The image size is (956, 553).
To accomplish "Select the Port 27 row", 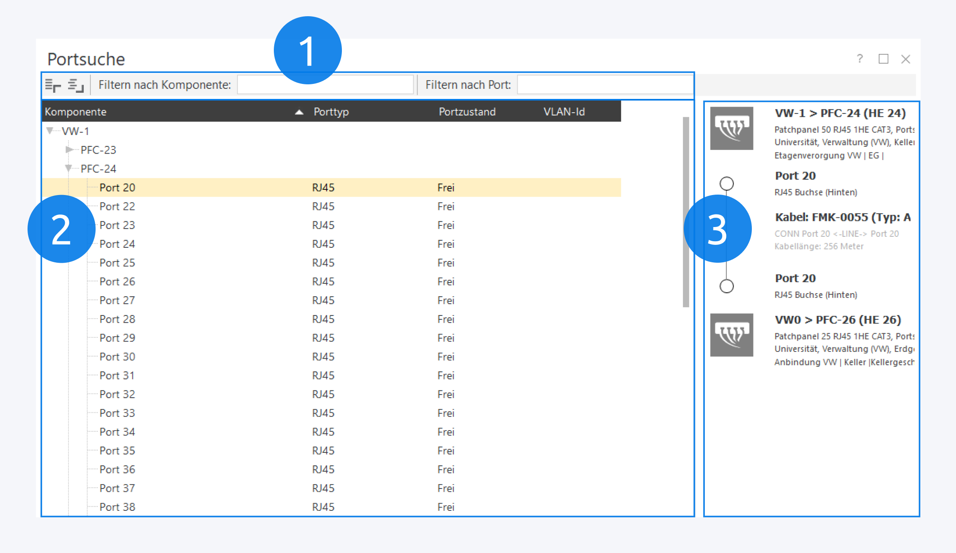I will pyautogui.click(x=117, y=300).
